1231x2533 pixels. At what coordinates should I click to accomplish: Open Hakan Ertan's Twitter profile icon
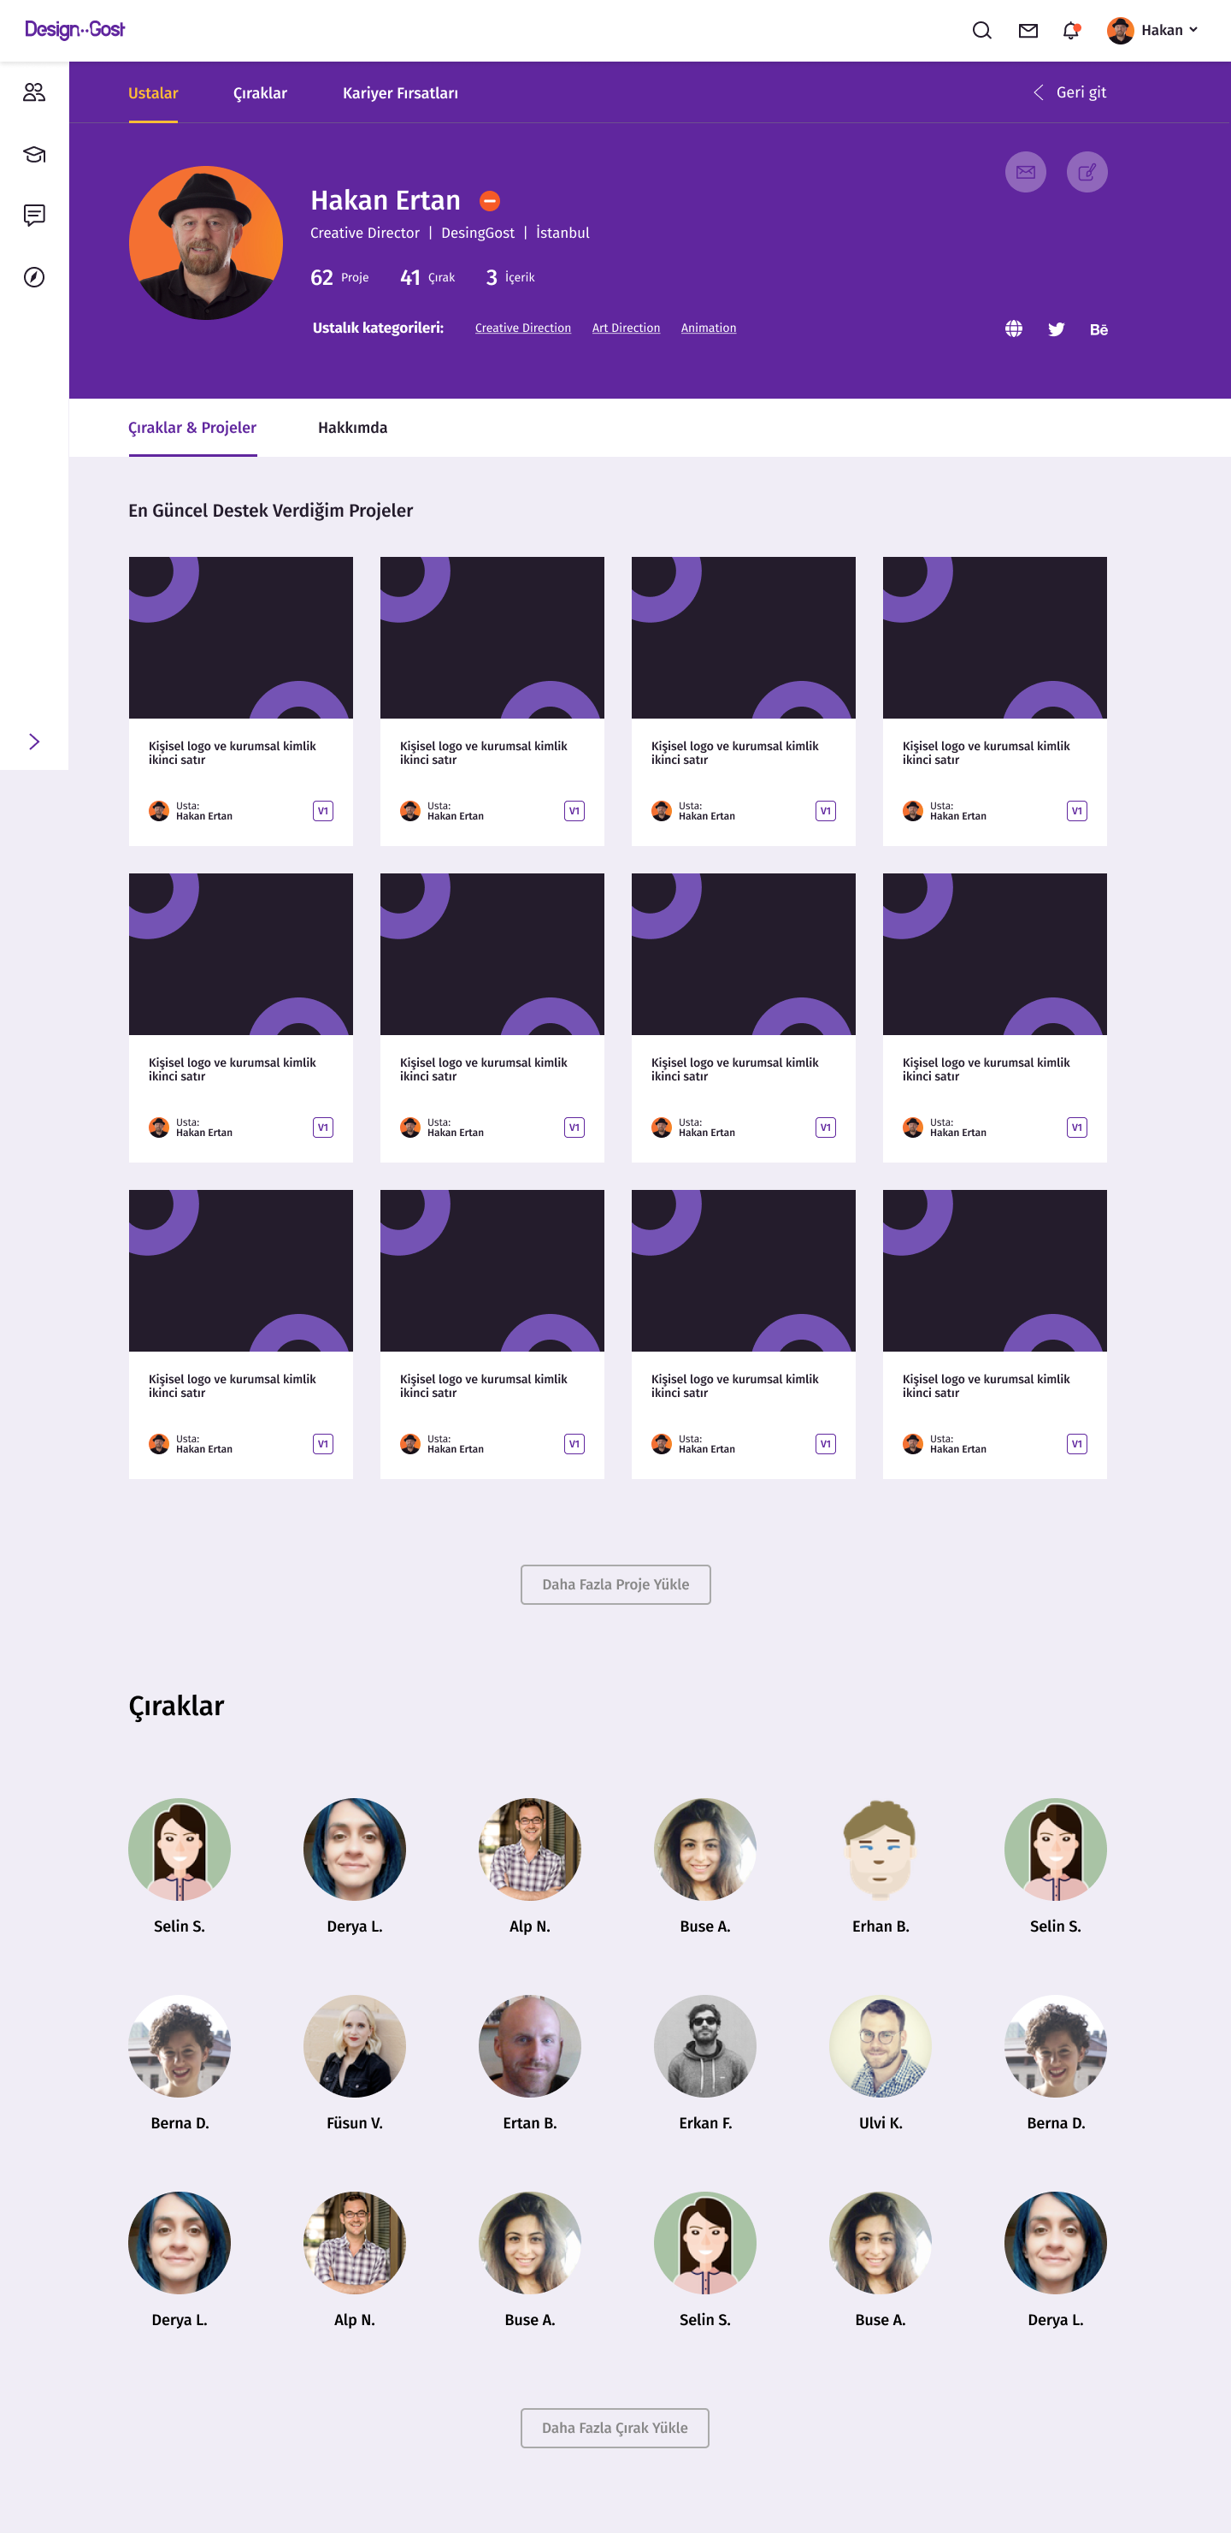(x=1056, y=329)
